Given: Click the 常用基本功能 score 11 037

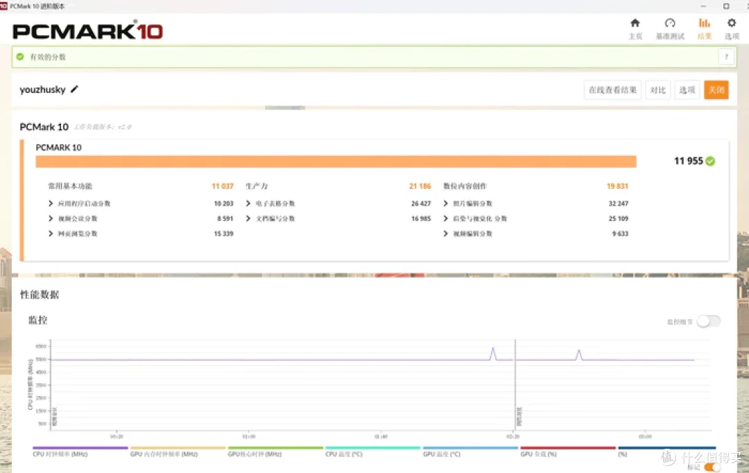Looking at the screenshot, I should pos(223,186).
